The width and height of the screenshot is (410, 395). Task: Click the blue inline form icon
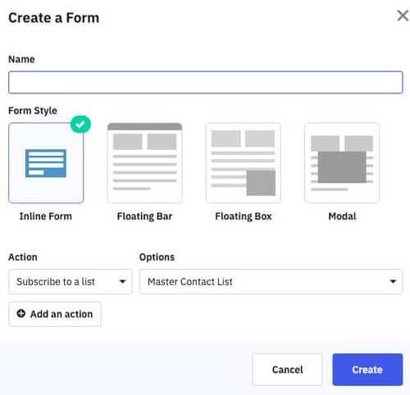point(46,163)
